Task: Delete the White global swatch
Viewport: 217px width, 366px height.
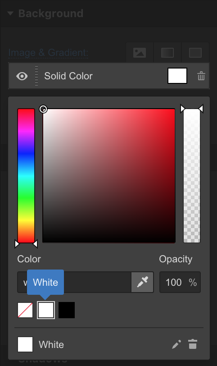Action: click(x=193, y=344)
